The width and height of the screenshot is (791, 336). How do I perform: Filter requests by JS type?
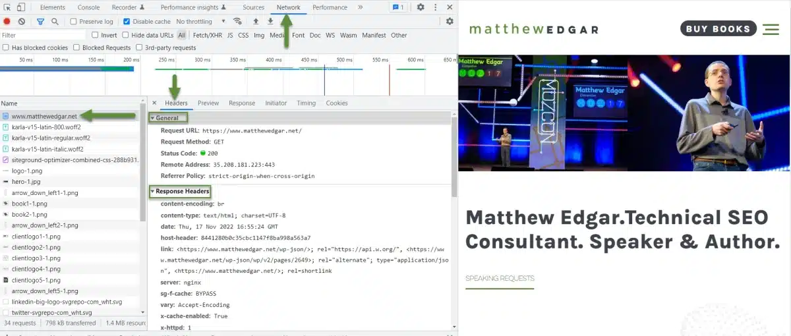click(230, 35)
